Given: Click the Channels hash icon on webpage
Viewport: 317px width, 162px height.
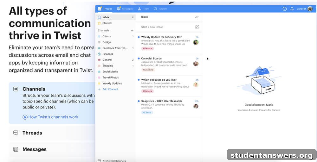Looking at the screenshot, I should coord(16,89).
